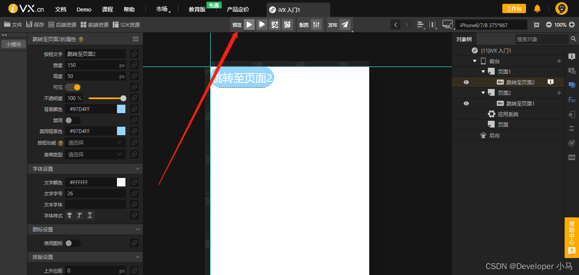Click the redo forward arrow
Screen dimensions: 579x275
click(x=407, y=25)
